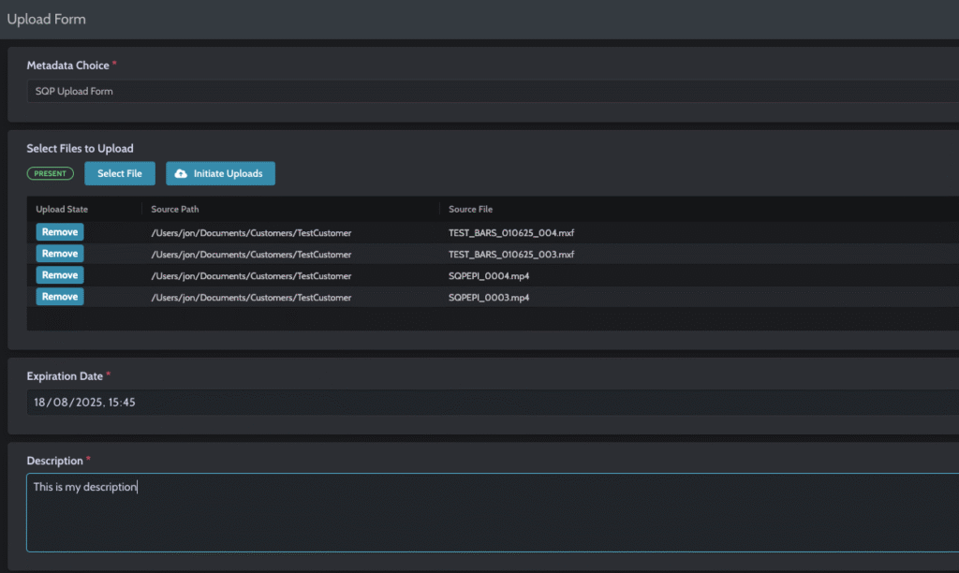Click the PRESENT status badge
This screenshot has height=573, width=959.
[x=51, y=173]
